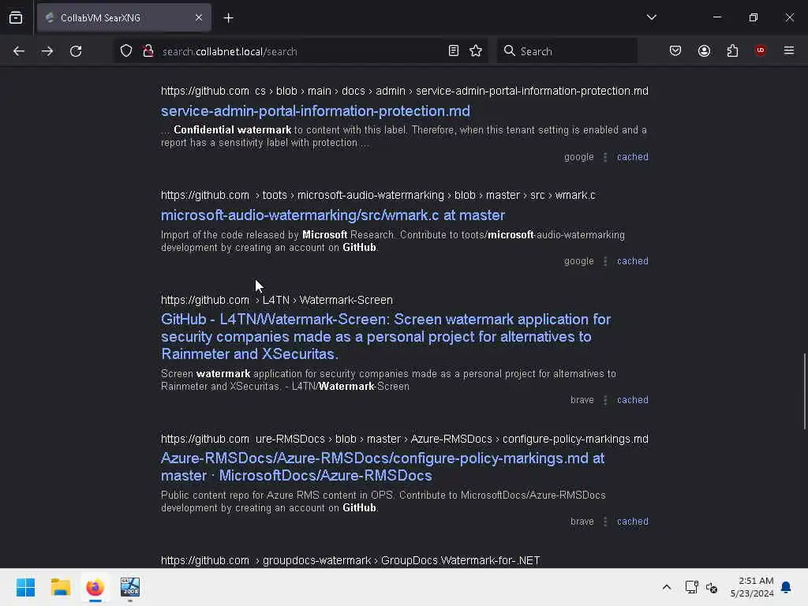Toggle reader view icon in address bar
Image resolution: width=808 pixels, height=606 pixels.
pyautogui.click(x=454, y=50)
